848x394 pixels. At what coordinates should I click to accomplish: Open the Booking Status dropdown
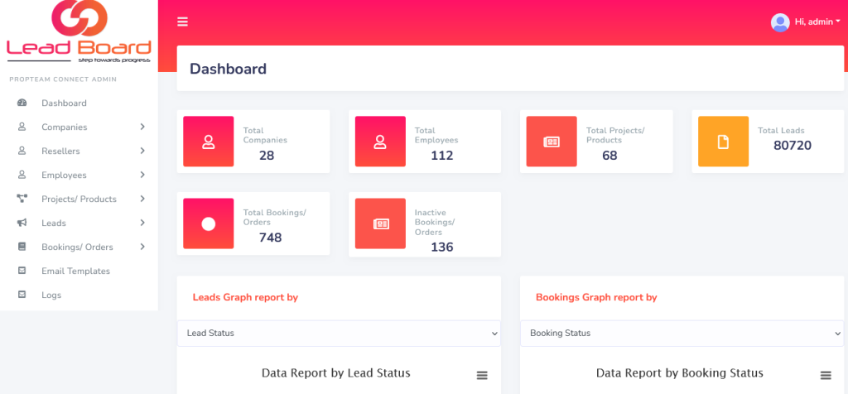tap(681, 333)
